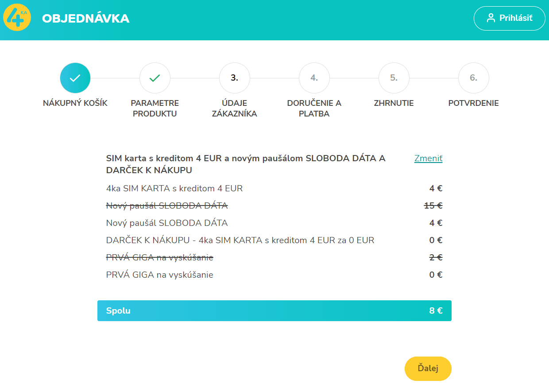
Task: Click the 4ka logo icon
Action: (x=17, y=18)
